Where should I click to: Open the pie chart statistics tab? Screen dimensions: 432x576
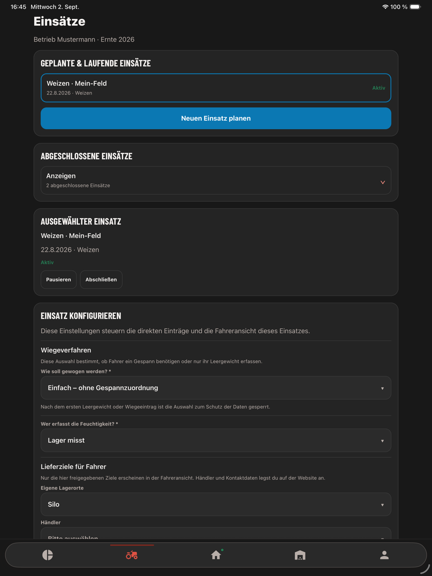coord(48,555)
